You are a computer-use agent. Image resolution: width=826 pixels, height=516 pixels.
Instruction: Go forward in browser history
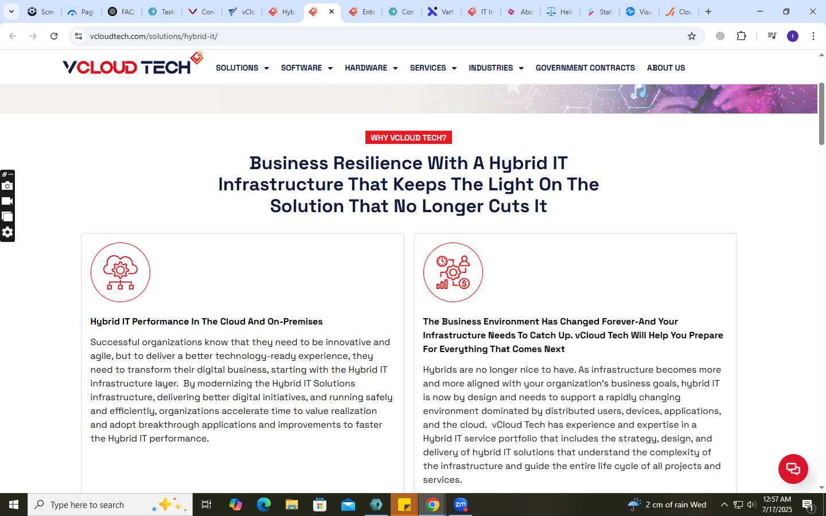click(x=33, y=36)
